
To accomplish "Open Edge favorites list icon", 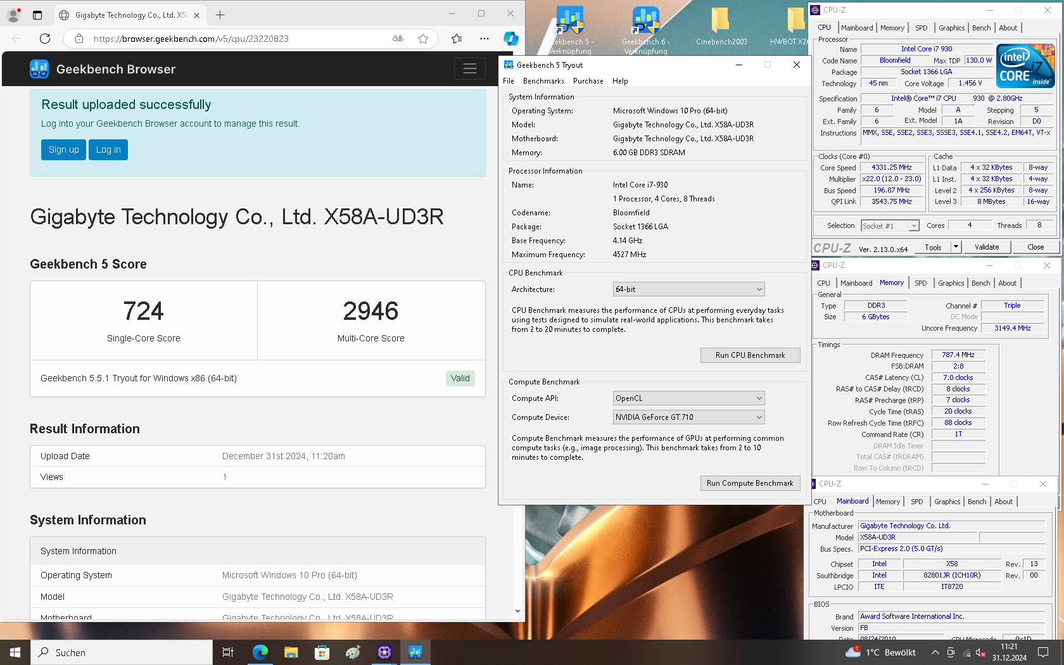I will 457,39.
